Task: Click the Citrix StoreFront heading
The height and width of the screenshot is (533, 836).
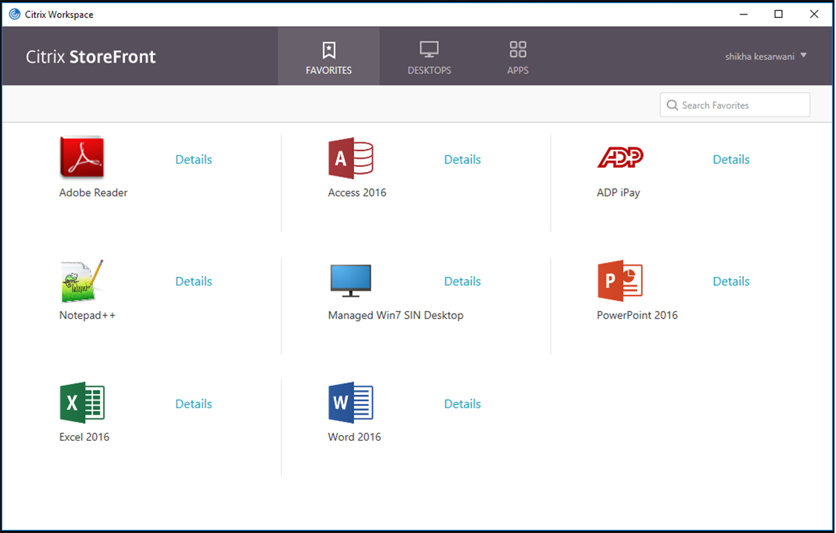Action: click(91, 56)
